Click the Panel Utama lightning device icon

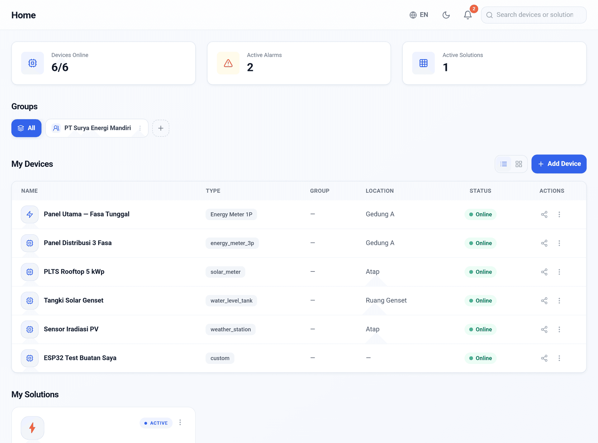coord(30,214)
